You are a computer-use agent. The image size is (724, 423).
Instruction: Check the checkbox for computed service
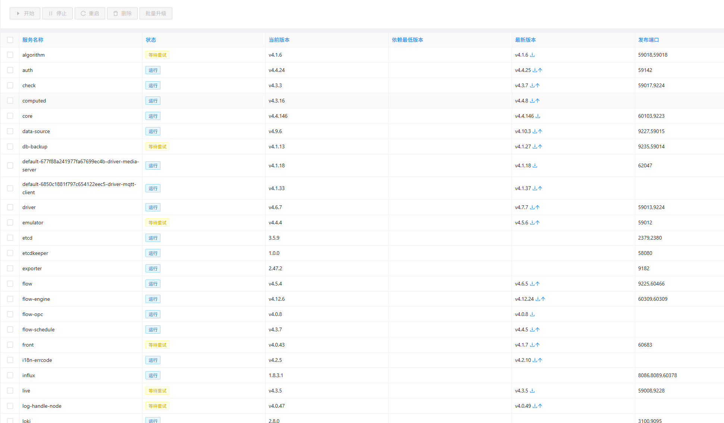pyautogui.click(x=10, y=101)
